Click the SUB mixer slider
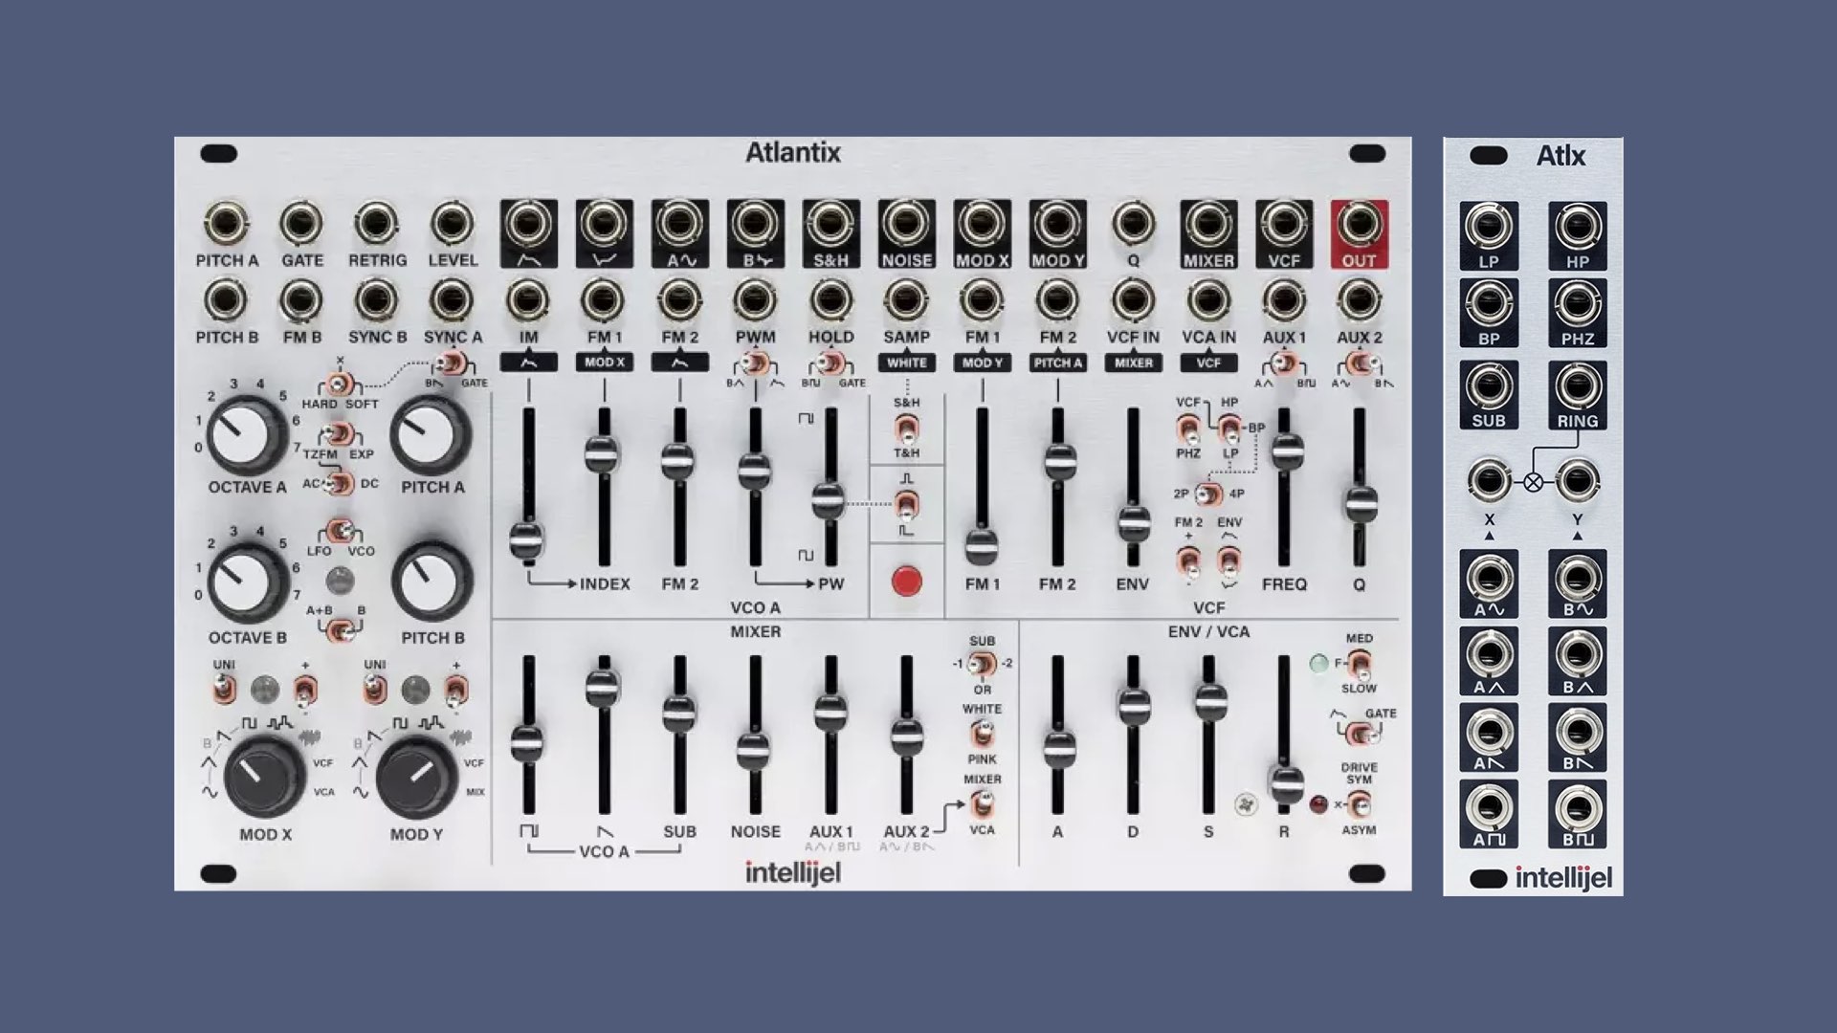Screen dimensions: 1837x1033 [679, 714]
